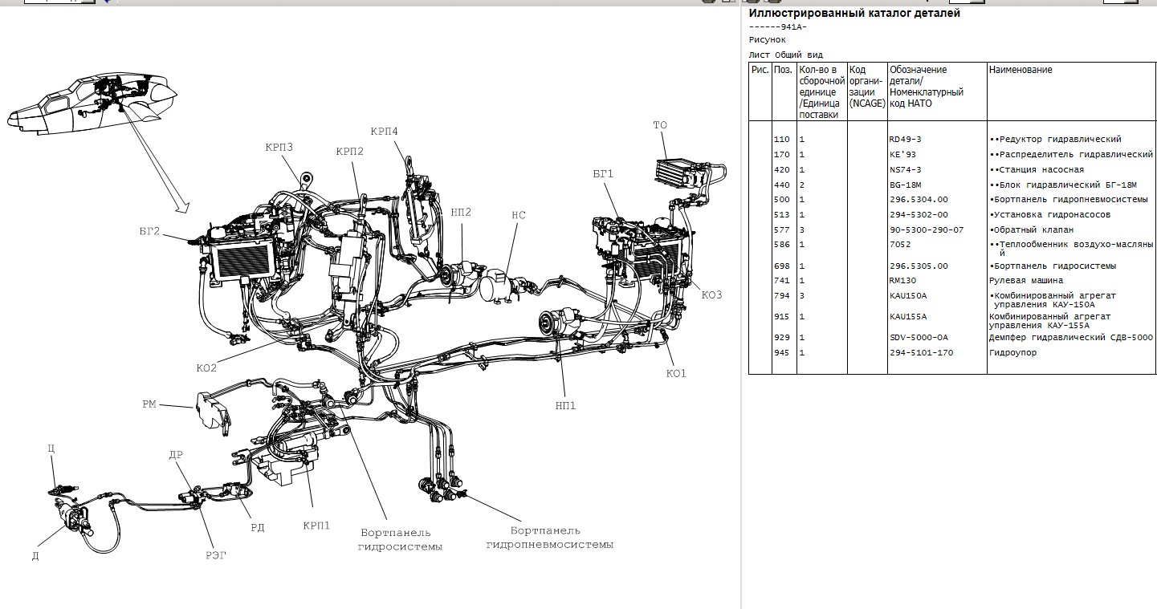1157x609 pixels.
Task: Select position 794 in the parts table
Action: [782, 295]
